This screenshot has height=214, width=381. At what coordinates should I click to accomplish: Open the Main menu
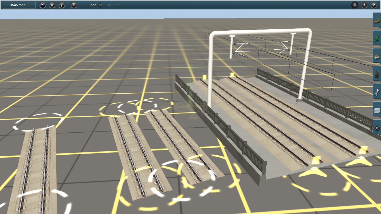[x=19, y=5]
